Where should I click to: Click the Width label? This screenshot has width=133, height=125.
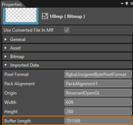[10, 102]
